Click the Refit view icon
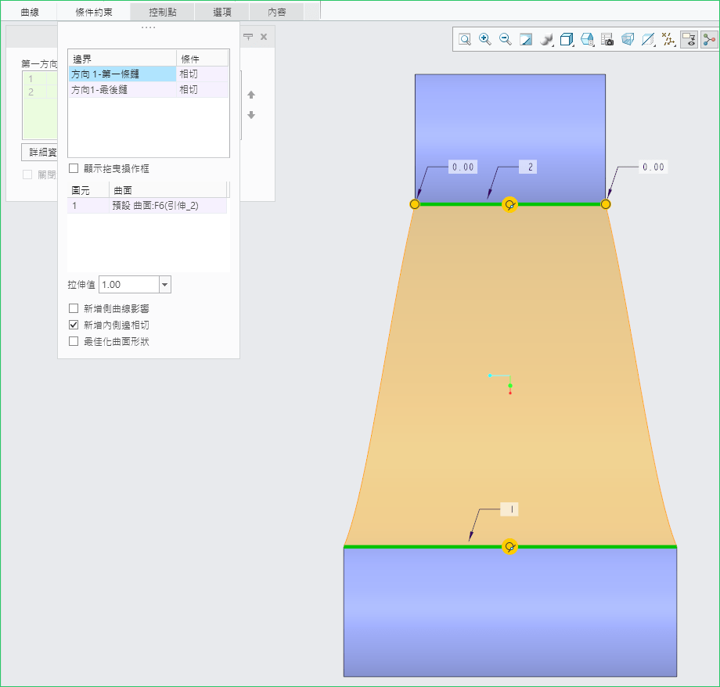Image resolution: width=720 pixels, height=687 pixels. tap(465, 39)
